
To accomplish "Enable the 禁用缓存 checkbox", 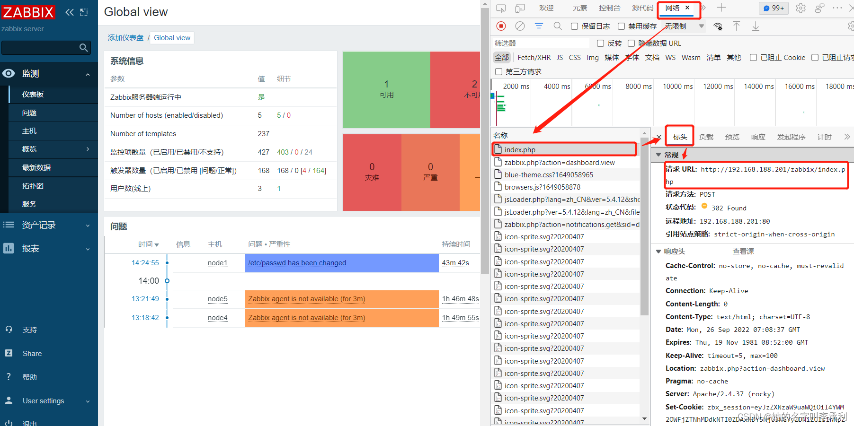I will (x=621, y=26).
